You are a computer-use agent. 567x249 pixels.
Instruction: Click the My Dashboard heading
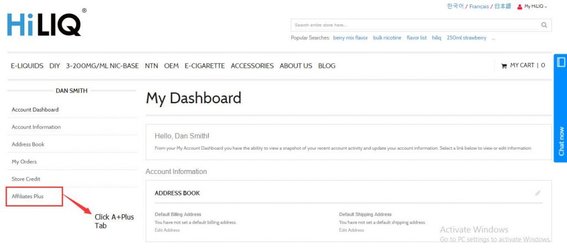(x=193, y=98)
